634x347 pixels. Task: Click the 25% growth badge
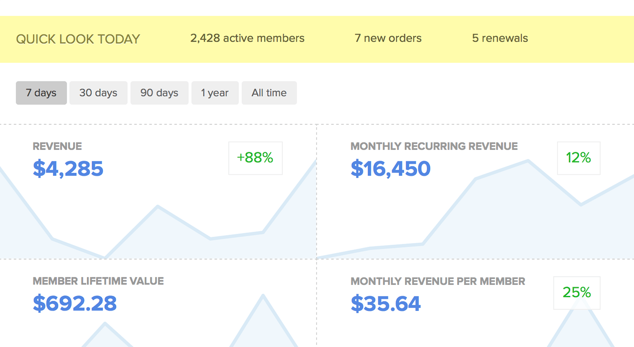click(577, 293)
